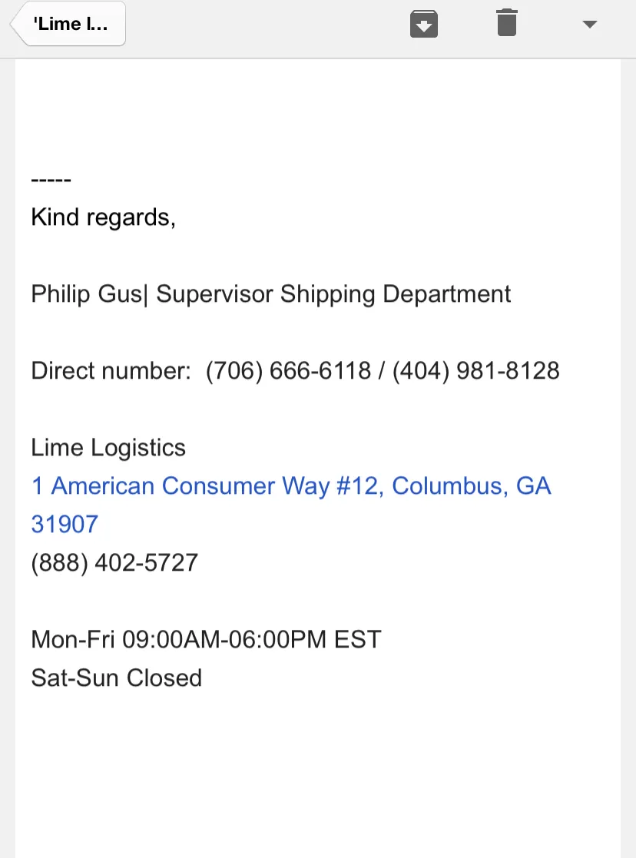
Task: Tap the (706) 666-6118 phone number
Action: [289, 371]
